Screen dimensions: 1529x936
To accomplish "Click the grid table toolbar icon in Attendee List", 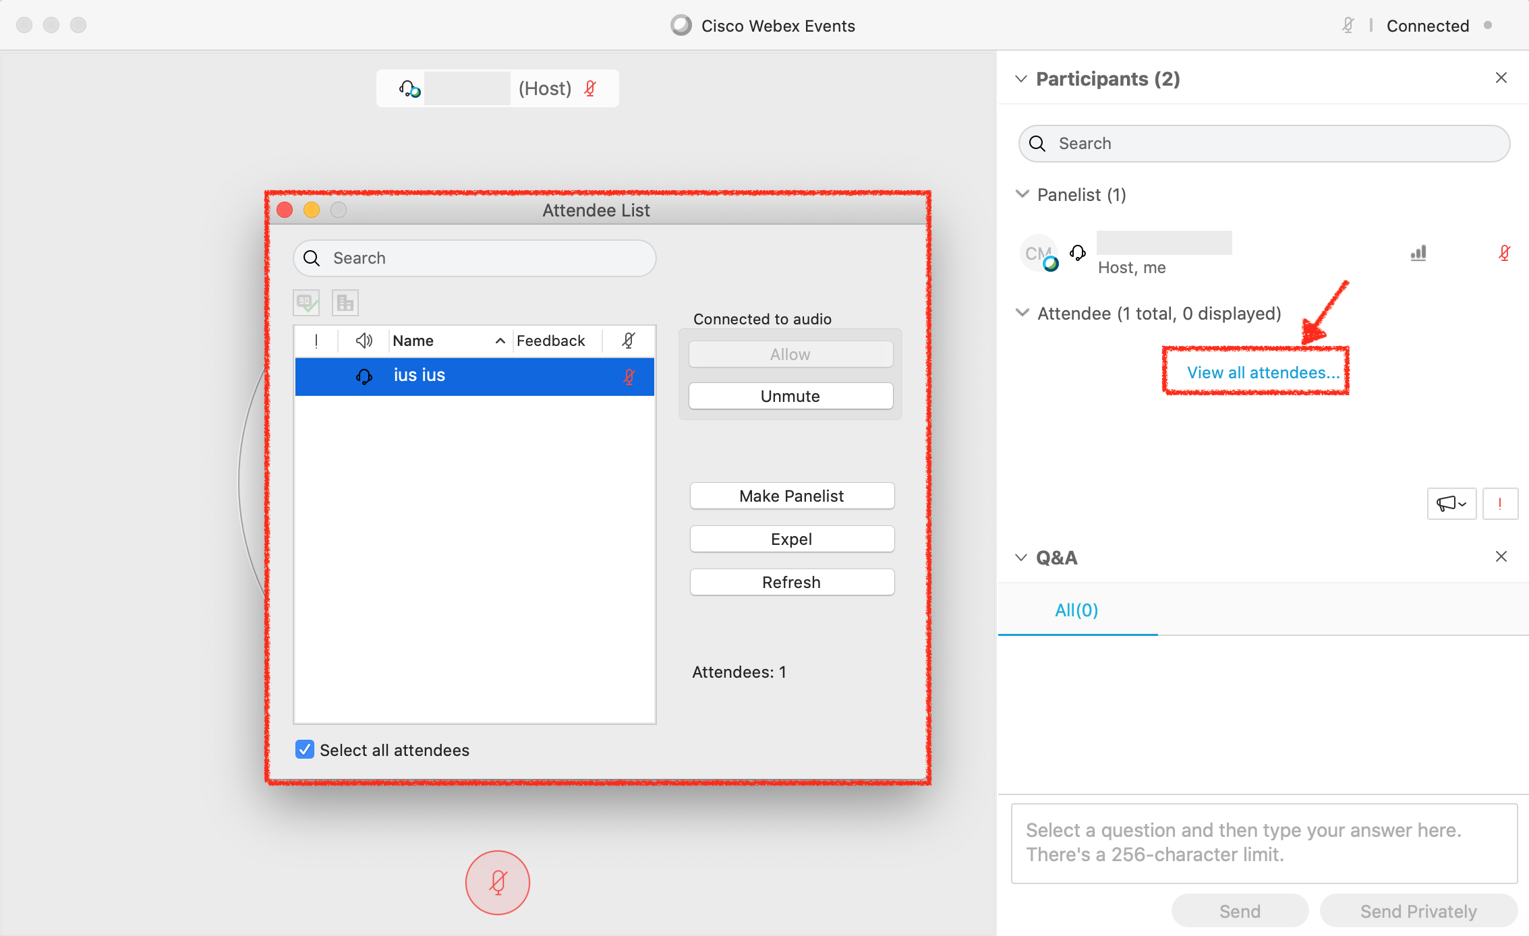I will point(345,303).
